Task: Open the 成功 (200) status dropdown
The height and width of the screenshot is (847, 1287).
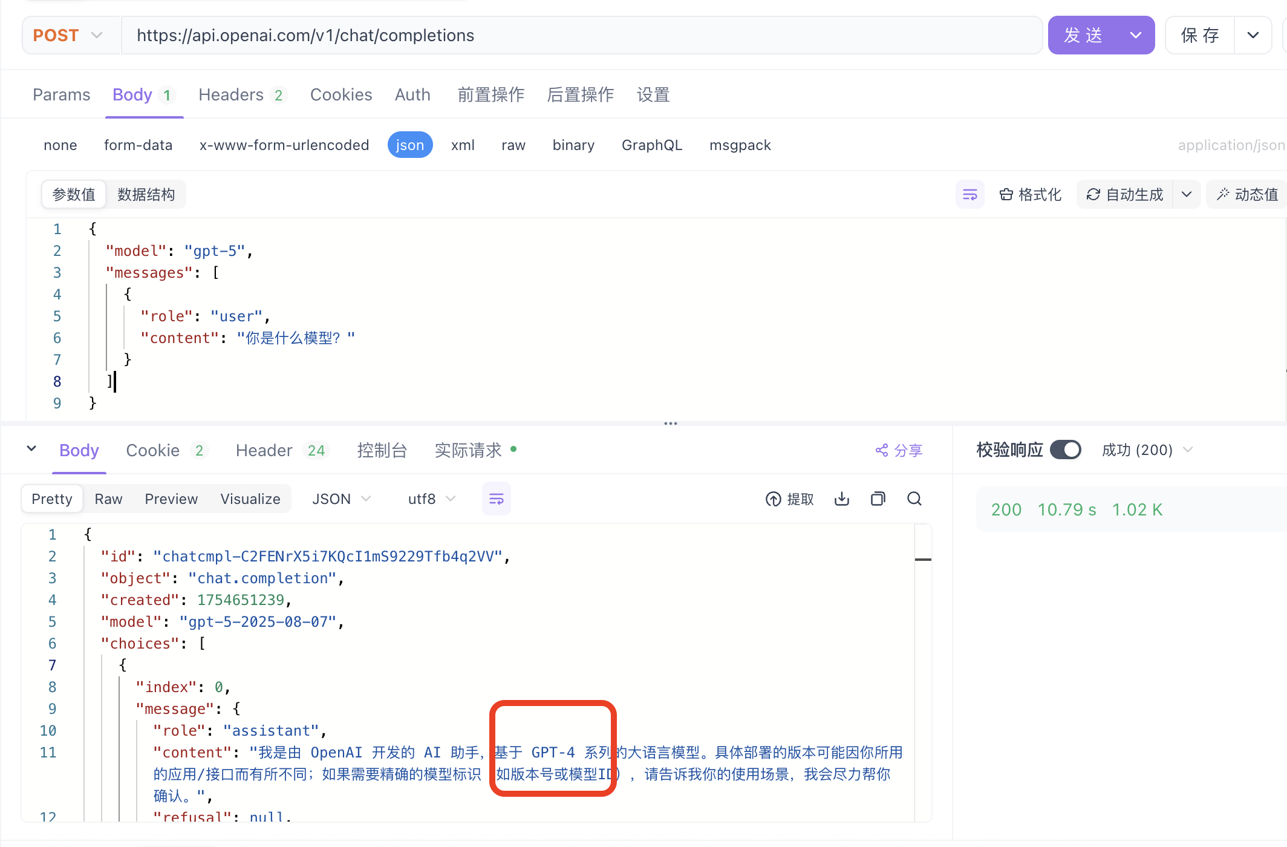Action: pos(1147,450)
